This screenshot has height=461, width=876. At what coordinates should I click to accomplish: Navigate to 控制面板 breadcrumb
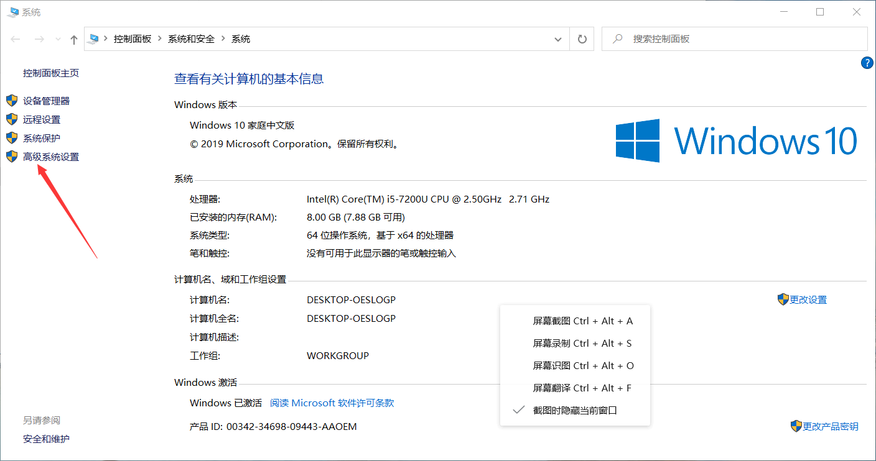click(x=133, y=39)
